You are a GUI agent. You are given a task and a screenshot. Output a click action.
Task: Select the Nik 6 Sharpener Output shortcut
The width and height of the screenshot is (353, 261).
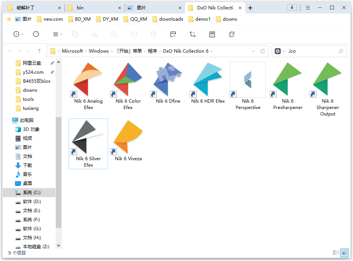[327, 90]
